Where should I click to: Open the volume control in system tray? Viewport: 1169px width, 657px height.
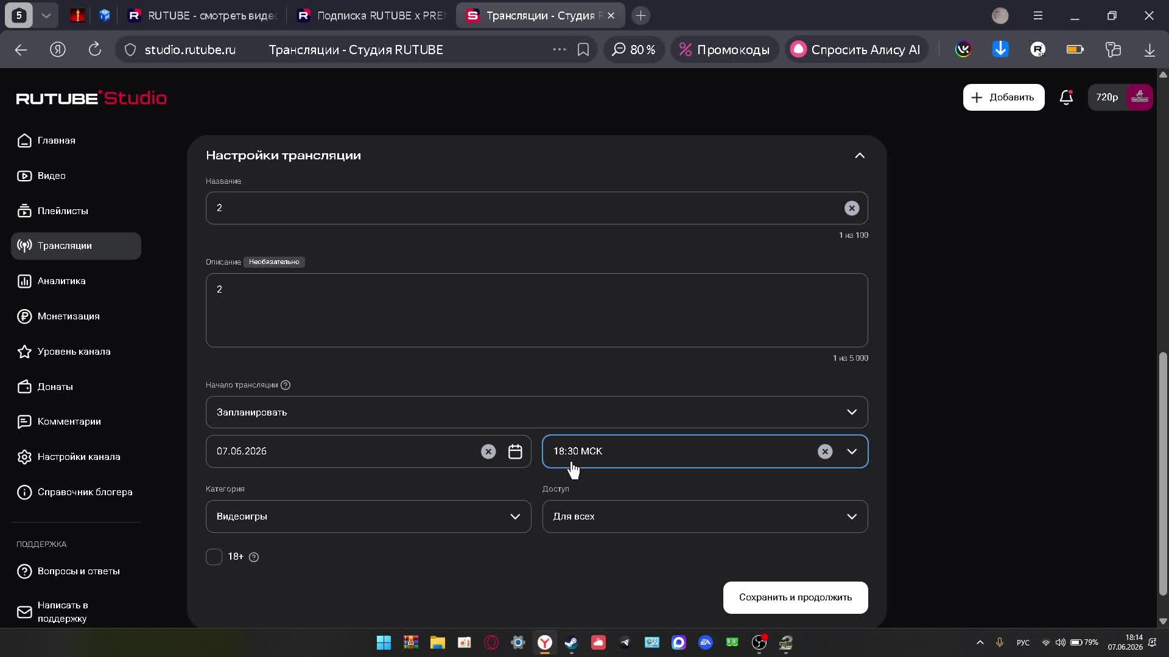pyautogui.click(x=1061, y=642)
